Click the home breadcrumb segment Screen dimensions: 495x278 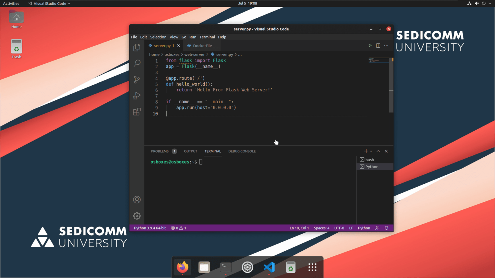pyautogui.click(x=154, y=54)
